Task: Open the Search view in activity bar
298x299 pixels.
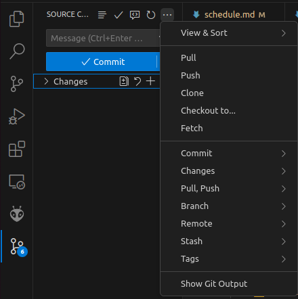Action: (x=17, y=51)
